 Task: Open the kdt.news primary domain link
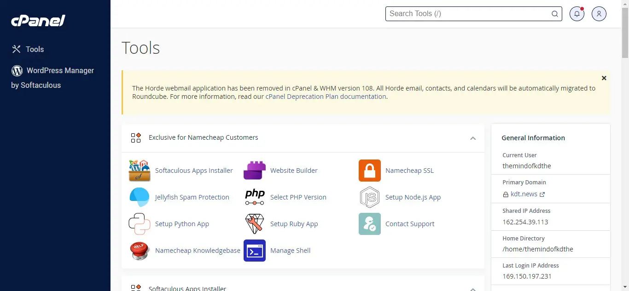[524, 194]
